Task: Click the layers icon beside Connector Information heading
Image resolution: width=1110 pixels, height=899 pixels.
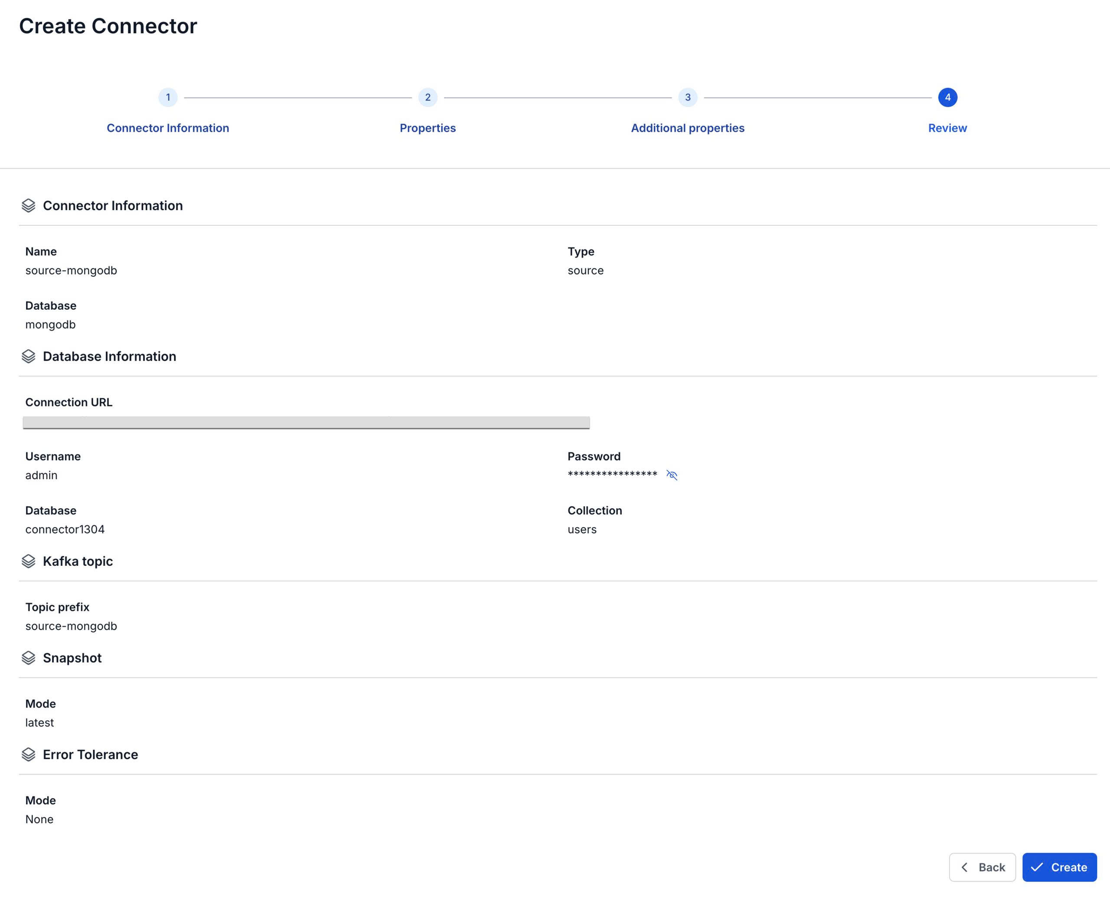Action: point(29,206)
